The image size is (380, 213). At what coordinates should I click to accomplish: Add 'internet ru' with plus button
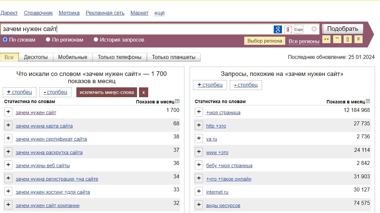tap(199, 191)
